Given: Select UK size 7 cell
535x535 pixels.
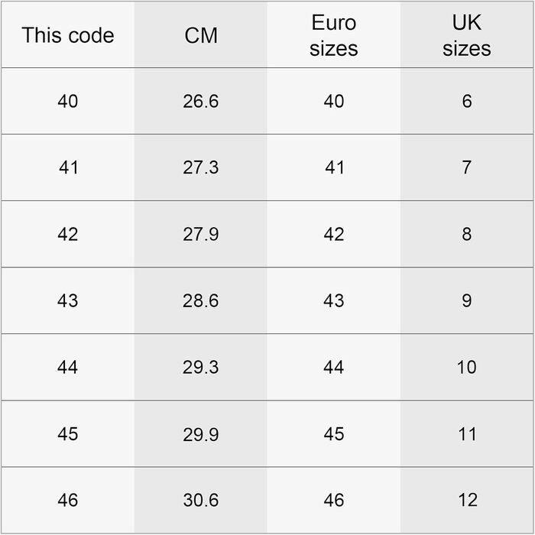Looking at the screenshot, I should click(467, 167).
